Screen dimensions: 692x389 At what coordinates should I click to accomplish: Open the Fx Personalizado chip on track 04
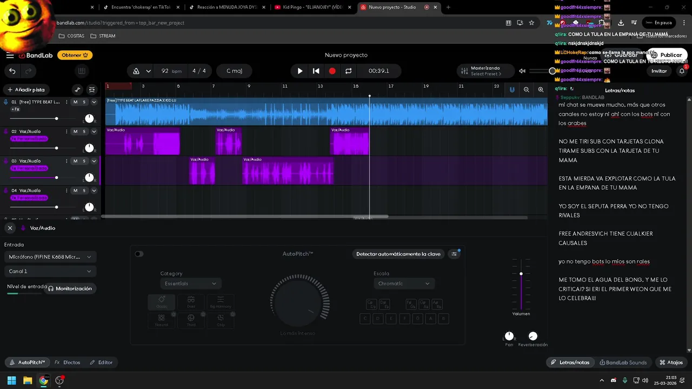coord(29,198)
